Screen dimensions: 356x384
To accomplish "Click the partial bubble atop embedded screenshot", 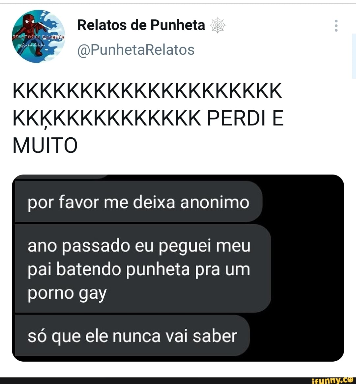I will [61, 177].
